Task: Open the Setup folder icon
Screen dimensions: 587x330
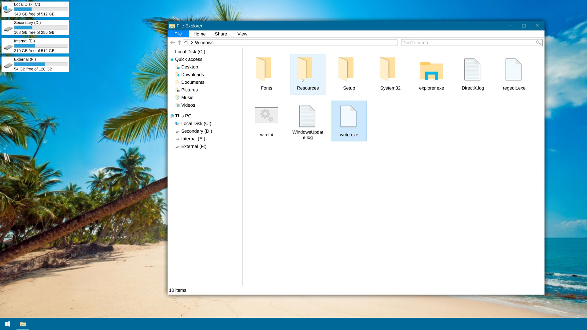Action: [346, 69]
